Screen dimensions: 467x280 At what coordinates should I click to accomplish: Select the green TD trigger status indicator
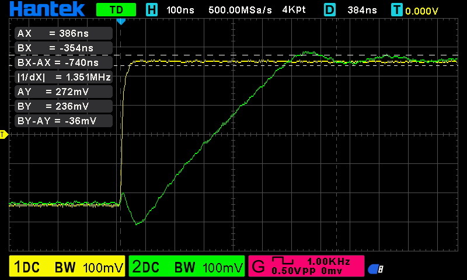116,10
